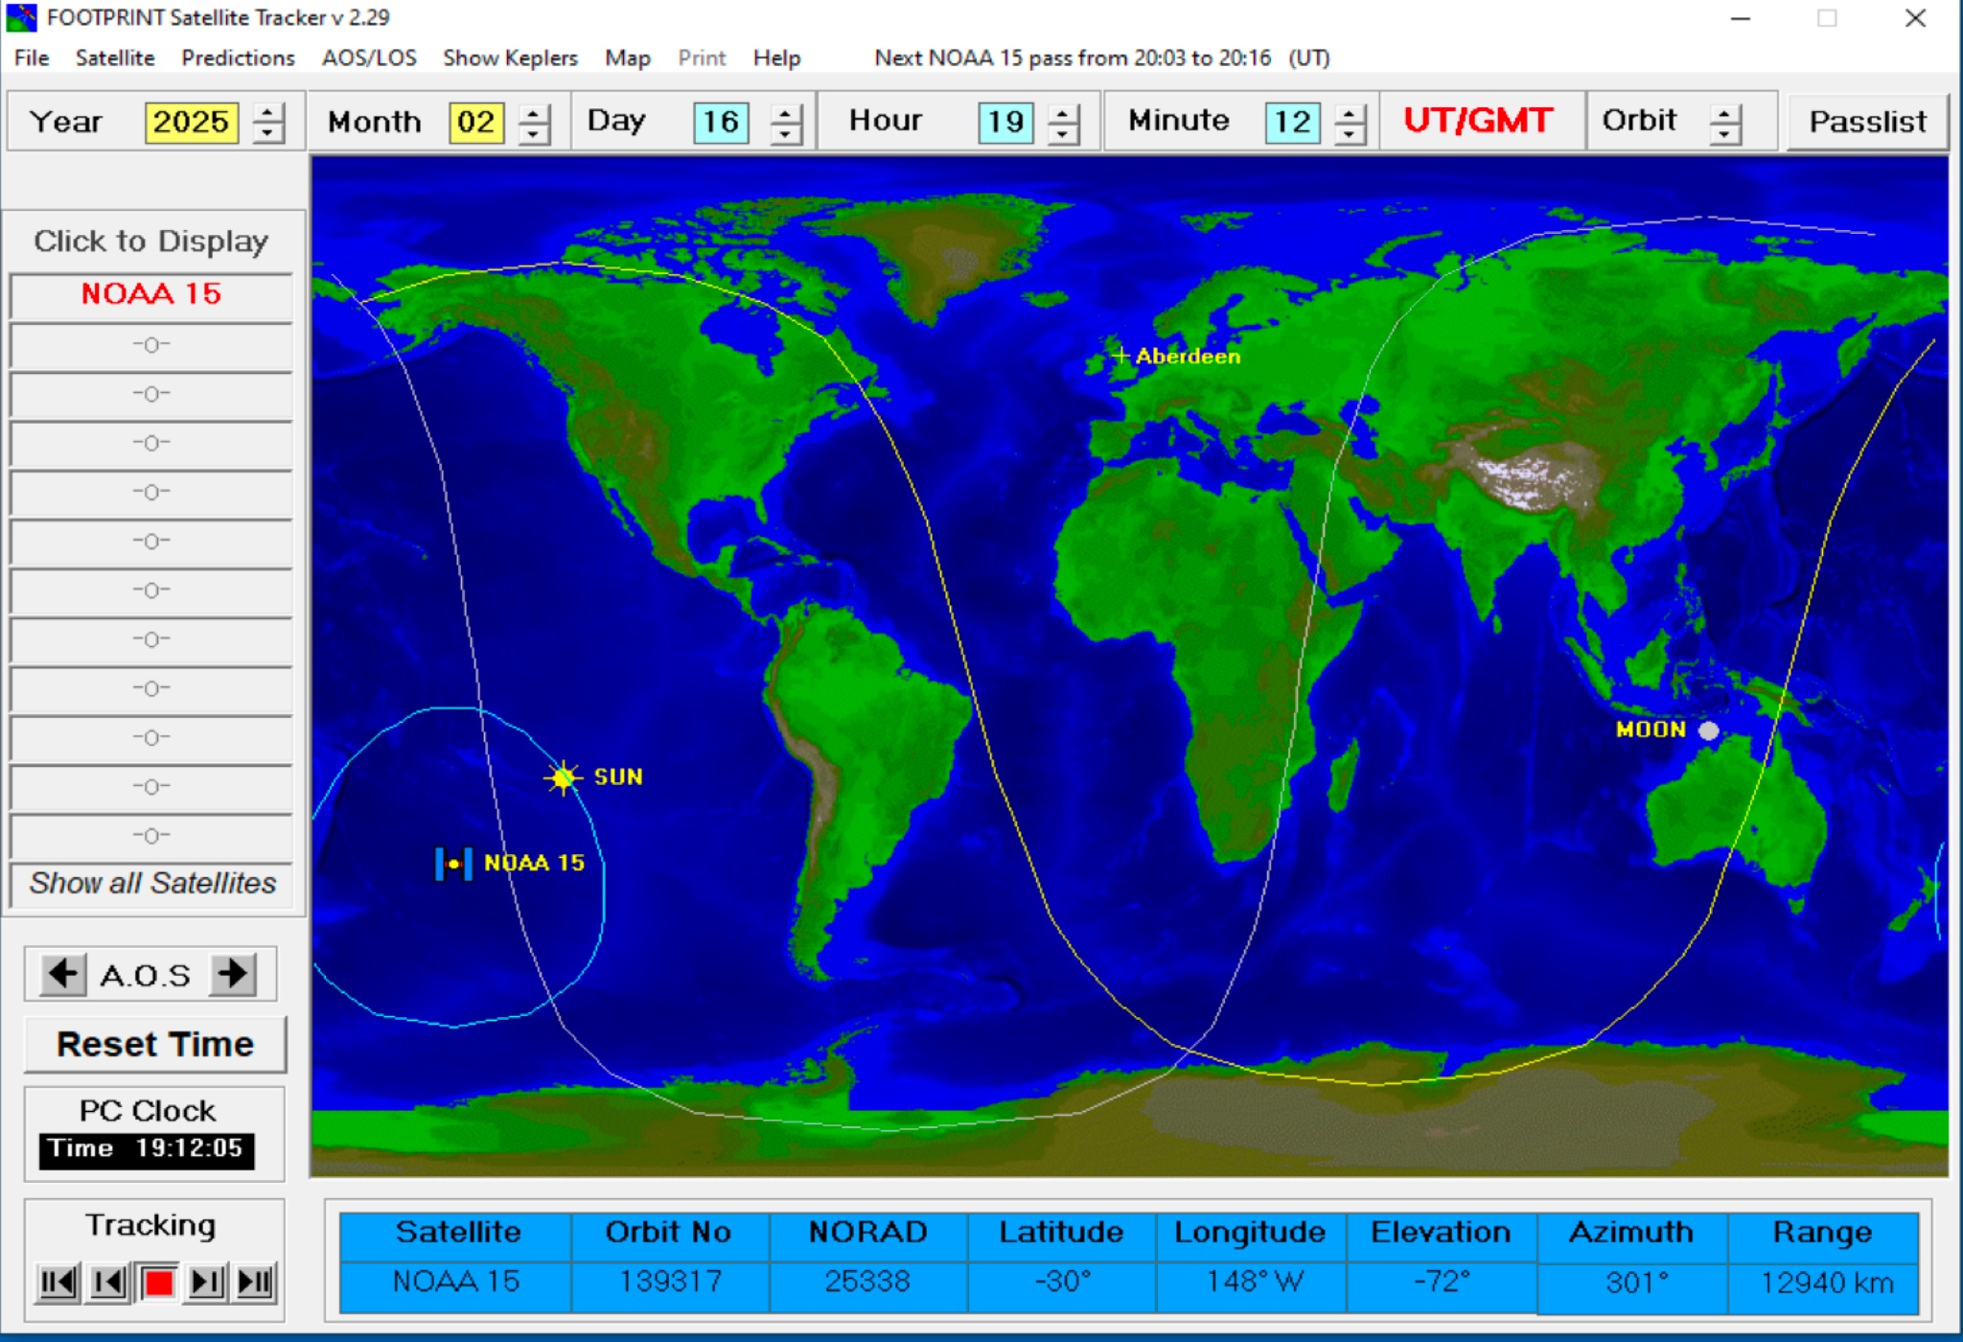Open the AOS/LOS menu
Screen dimensions: 1963x1342
click(369, 58)
